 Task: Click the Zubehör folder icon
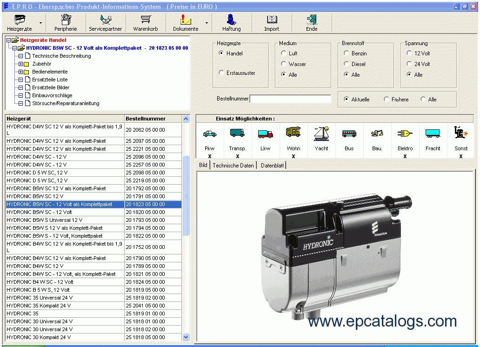click(27, 64)
